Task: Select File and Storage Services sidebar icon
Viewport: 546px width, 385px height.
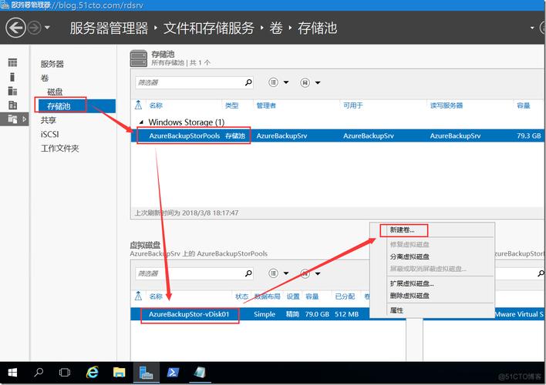Action: [x=12, y=119]
